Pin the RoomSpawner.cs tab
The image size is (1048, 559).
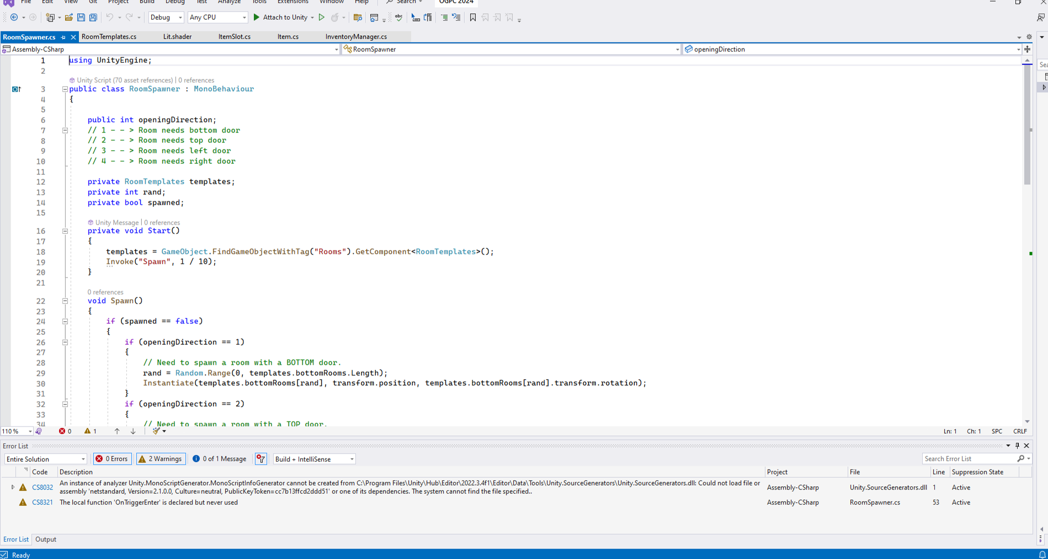[x=62, y=37]
